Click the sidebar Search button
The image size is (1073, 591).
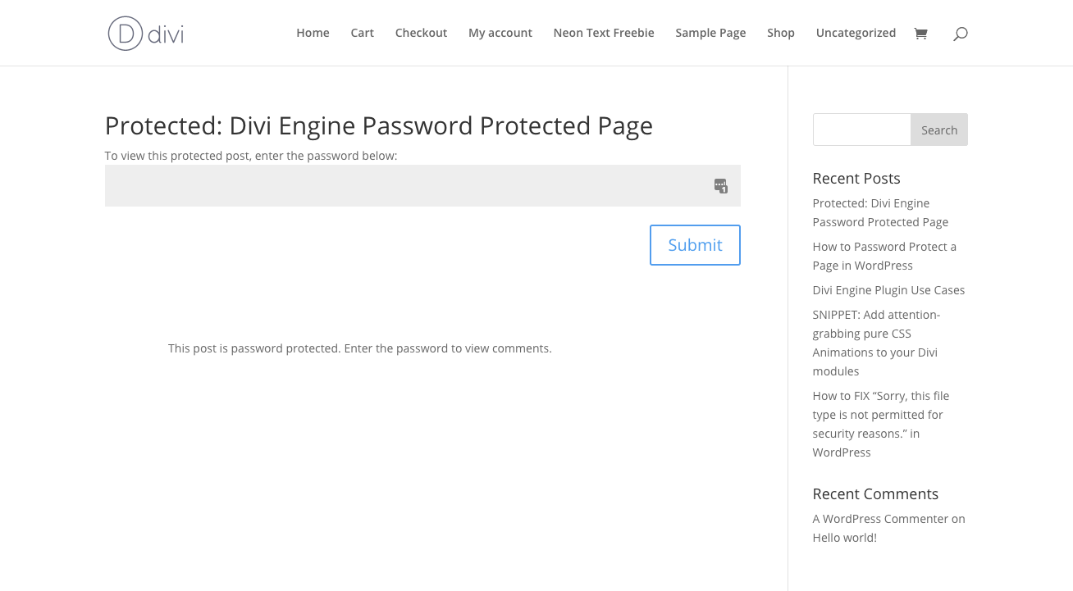click(939, 130)
